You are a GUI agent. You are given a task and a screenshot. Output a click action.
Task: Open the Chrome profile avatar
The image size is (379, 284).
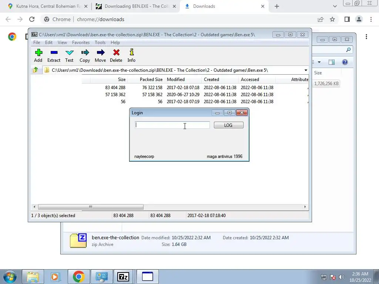point(359,19)
